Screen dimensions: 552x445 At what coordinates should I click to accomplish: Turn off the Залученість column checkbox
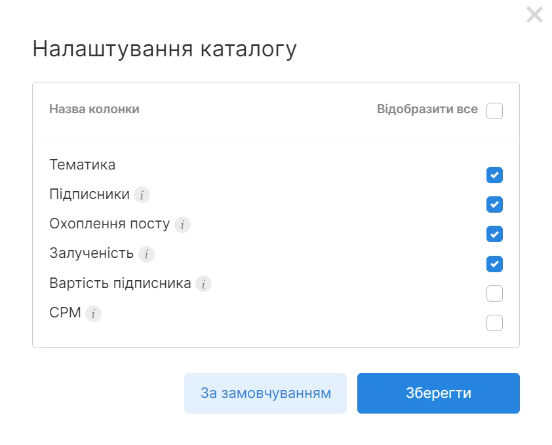click(x=495, y=264)
